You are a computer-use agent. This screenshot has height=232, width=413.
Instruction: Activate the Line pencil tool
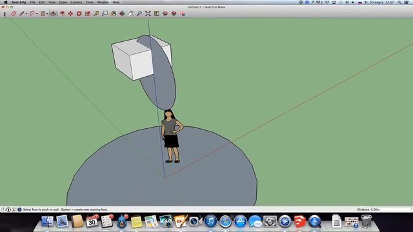22,14
